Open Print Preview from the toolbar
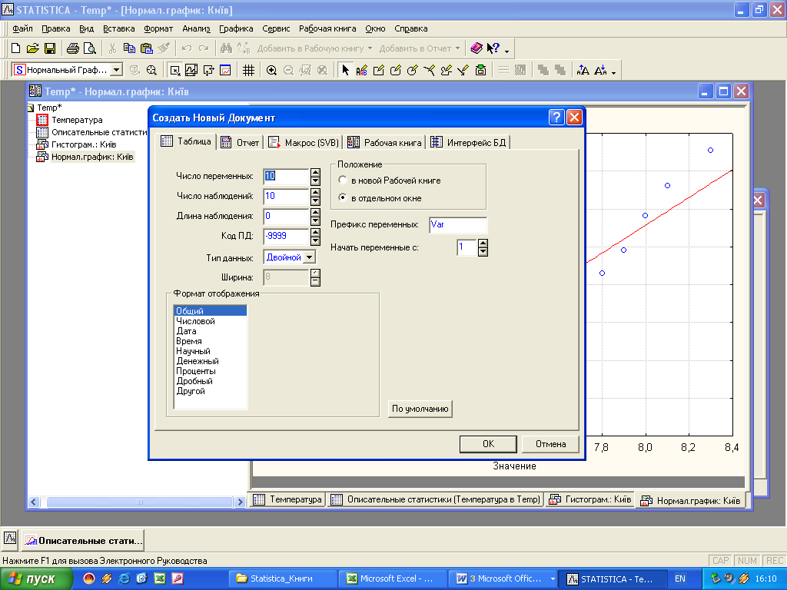The image size is (787, 590). (90, 48)
